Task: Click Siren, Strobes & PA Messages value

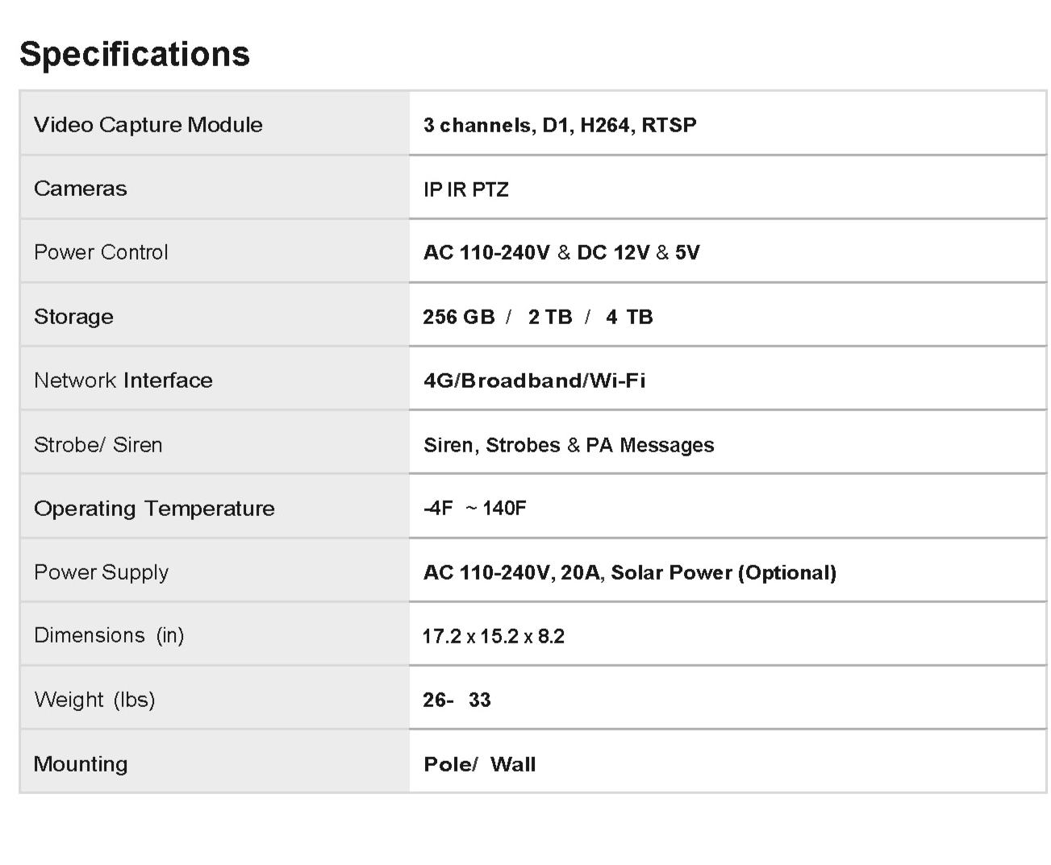Action: coord(569,445)
